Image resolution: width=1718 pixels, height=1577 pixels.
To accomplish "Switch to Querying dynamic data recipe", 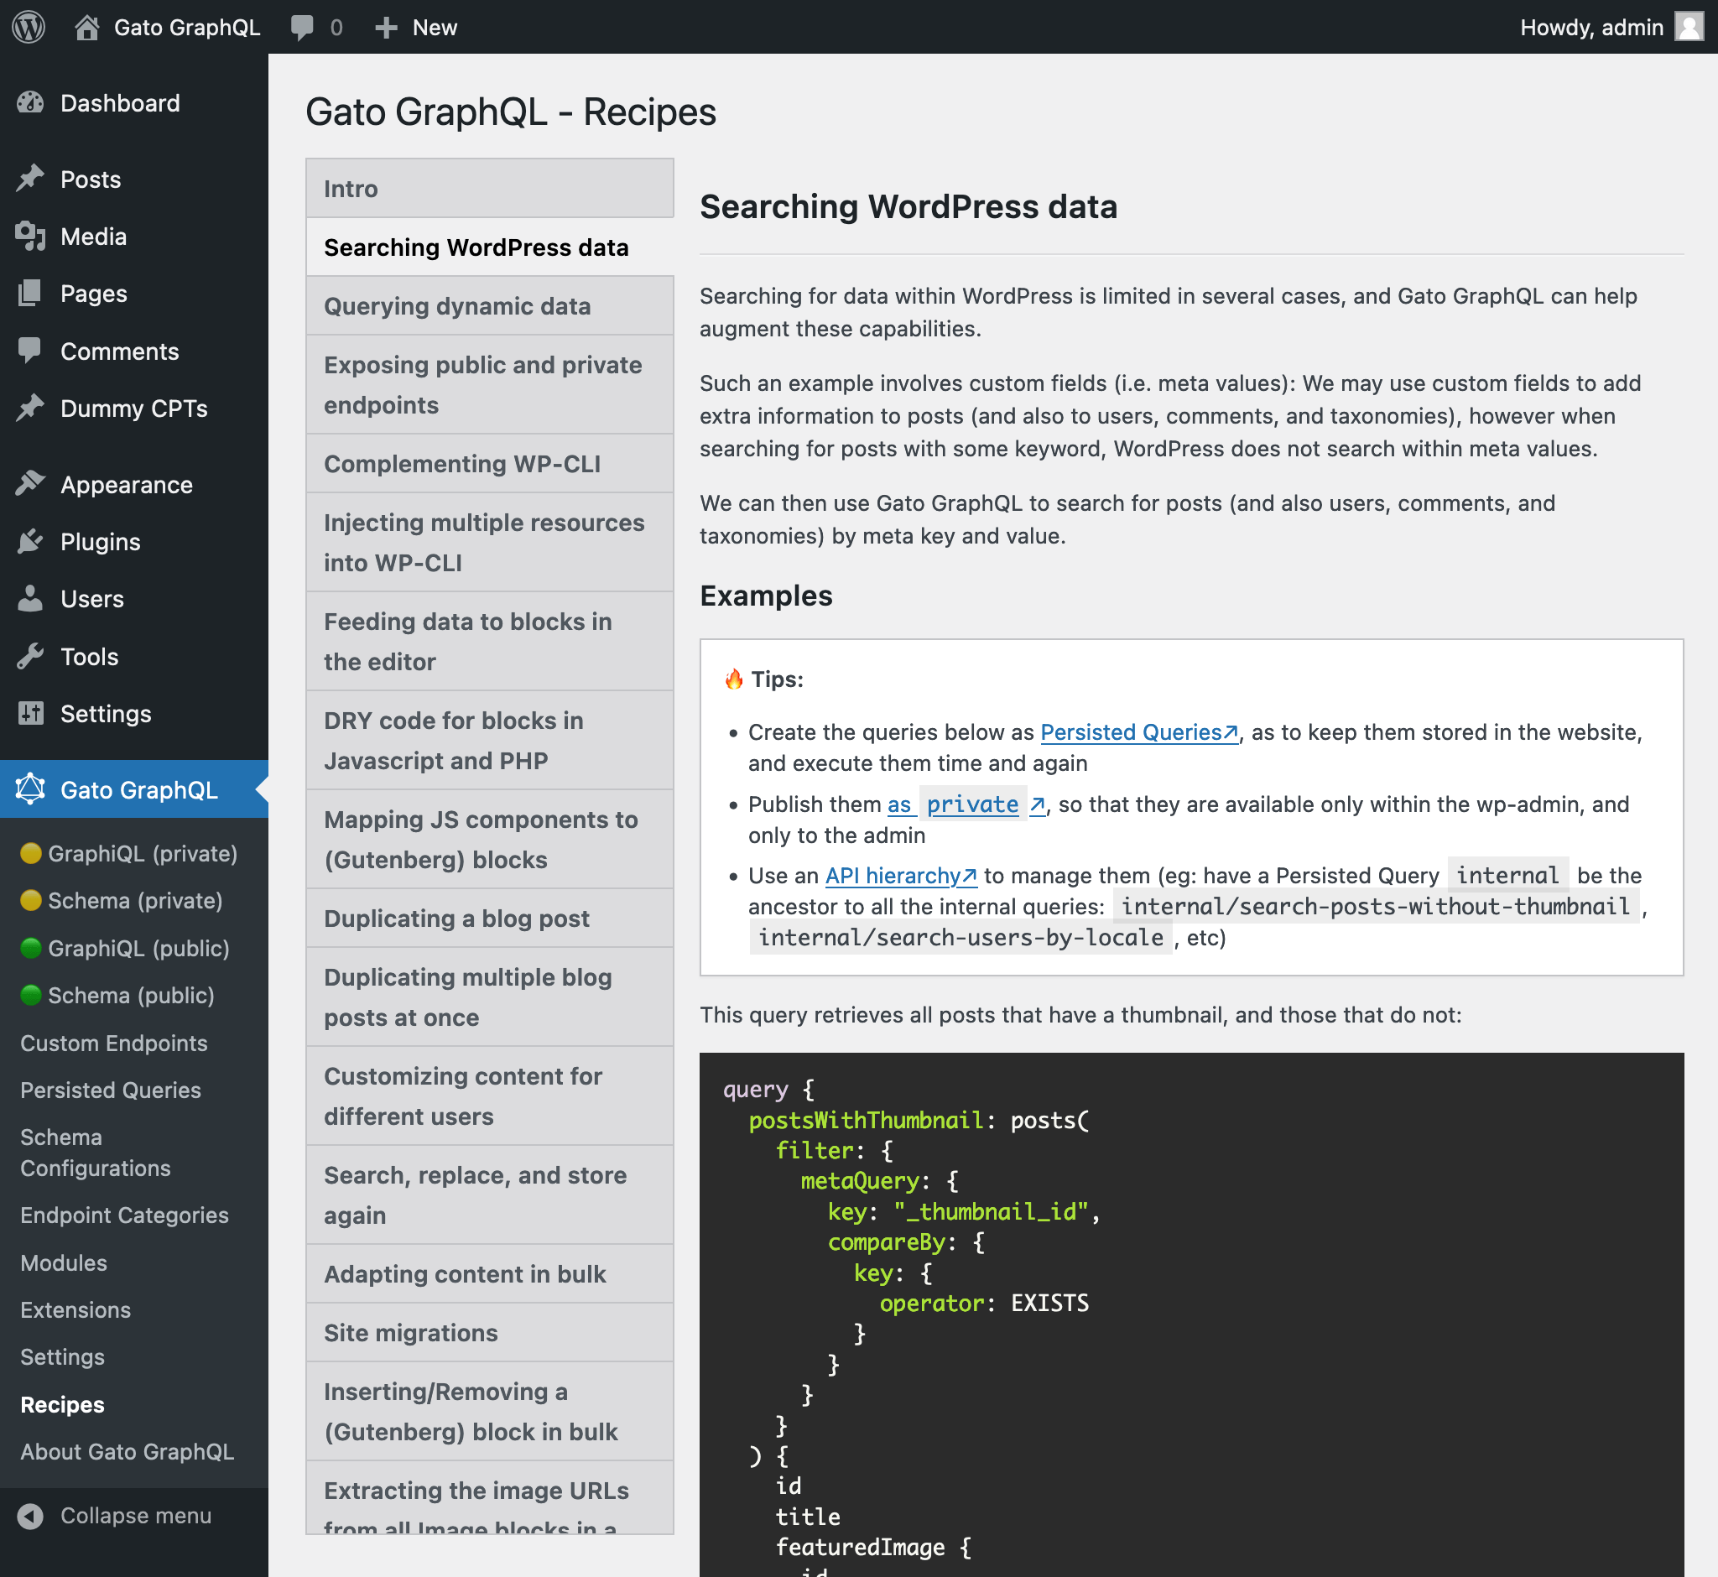I will [x=456, y=305].
